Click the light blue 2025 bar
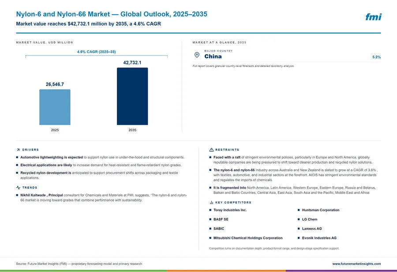This screenshot has width=397, height=272. [x=55, y=107]
